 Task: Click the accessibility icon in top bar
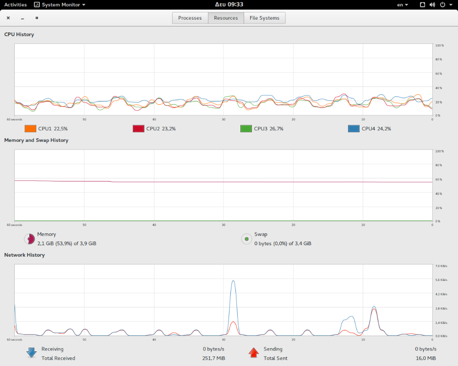(422, 5)
